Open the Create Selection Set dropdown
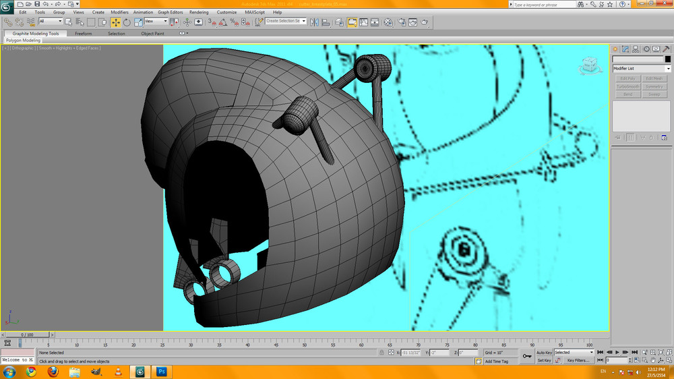The width and height of the screenshot is (674, 379). pyautogui.click(x=286, y=22)
